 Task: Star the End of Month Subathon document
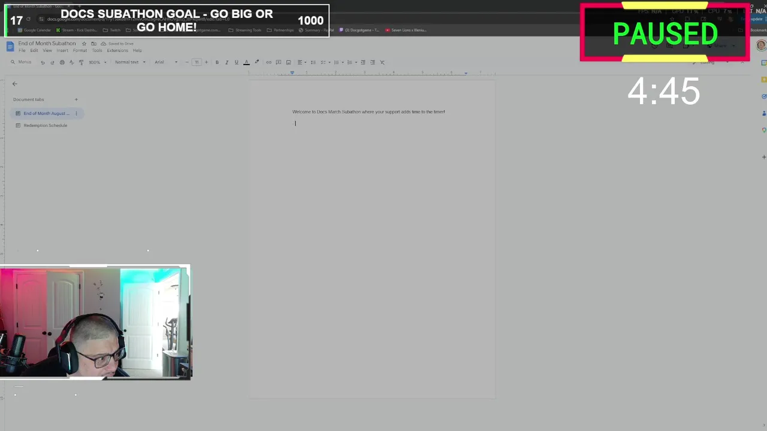pos(84,44)
